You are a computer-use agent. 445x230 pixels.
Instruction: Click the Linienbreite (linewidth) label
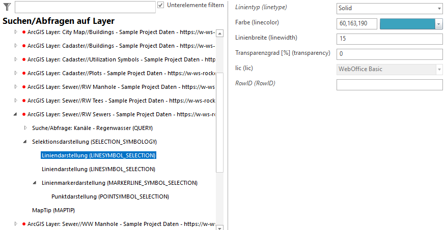click(266, 38)
